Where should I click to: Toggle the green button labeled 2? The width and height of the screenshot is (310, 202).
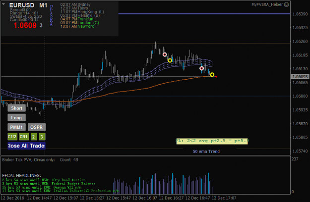(x=34, y=137)
